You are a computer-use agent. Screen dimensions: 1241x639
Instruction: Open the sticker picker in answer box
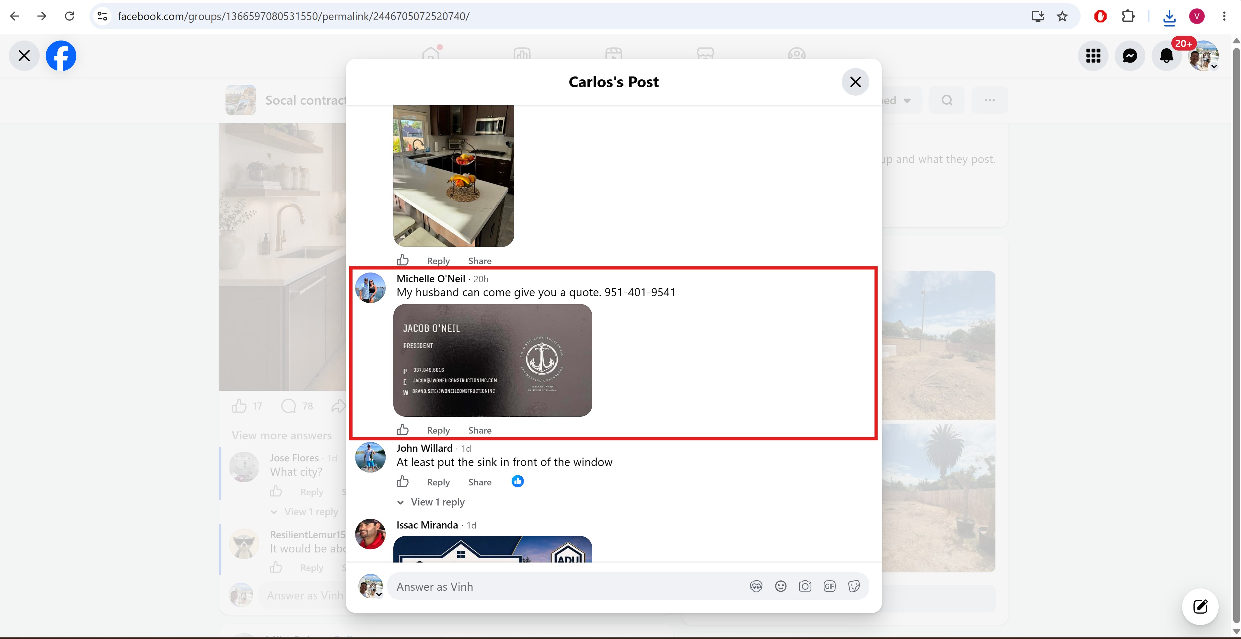coord(854,587)
